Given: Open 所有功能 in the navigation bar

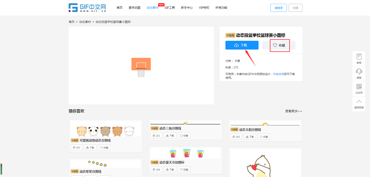Looking at the screenshot, I should click(x=222, y=8).
